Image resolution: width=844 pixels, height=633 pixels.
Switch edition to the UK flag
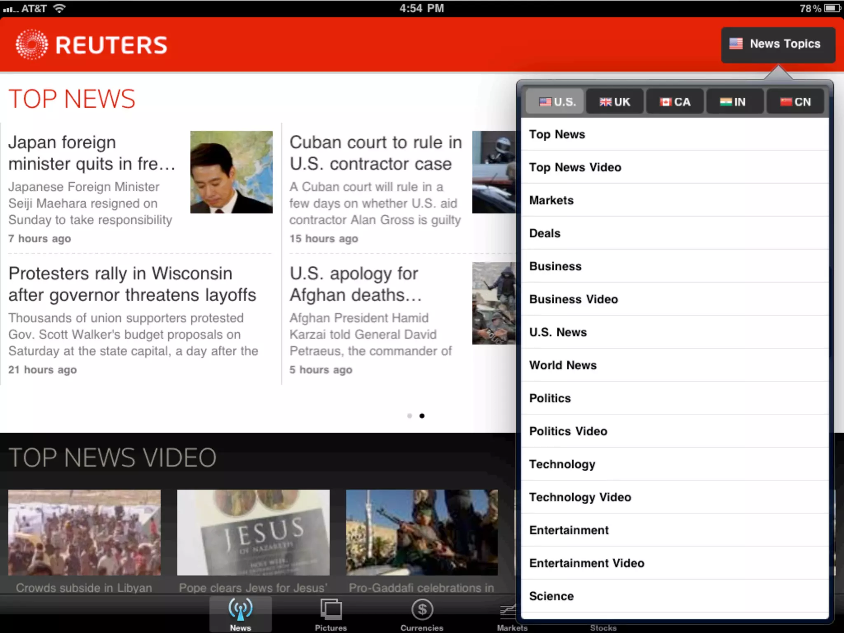pyautogui.click(x=605, y=102)
